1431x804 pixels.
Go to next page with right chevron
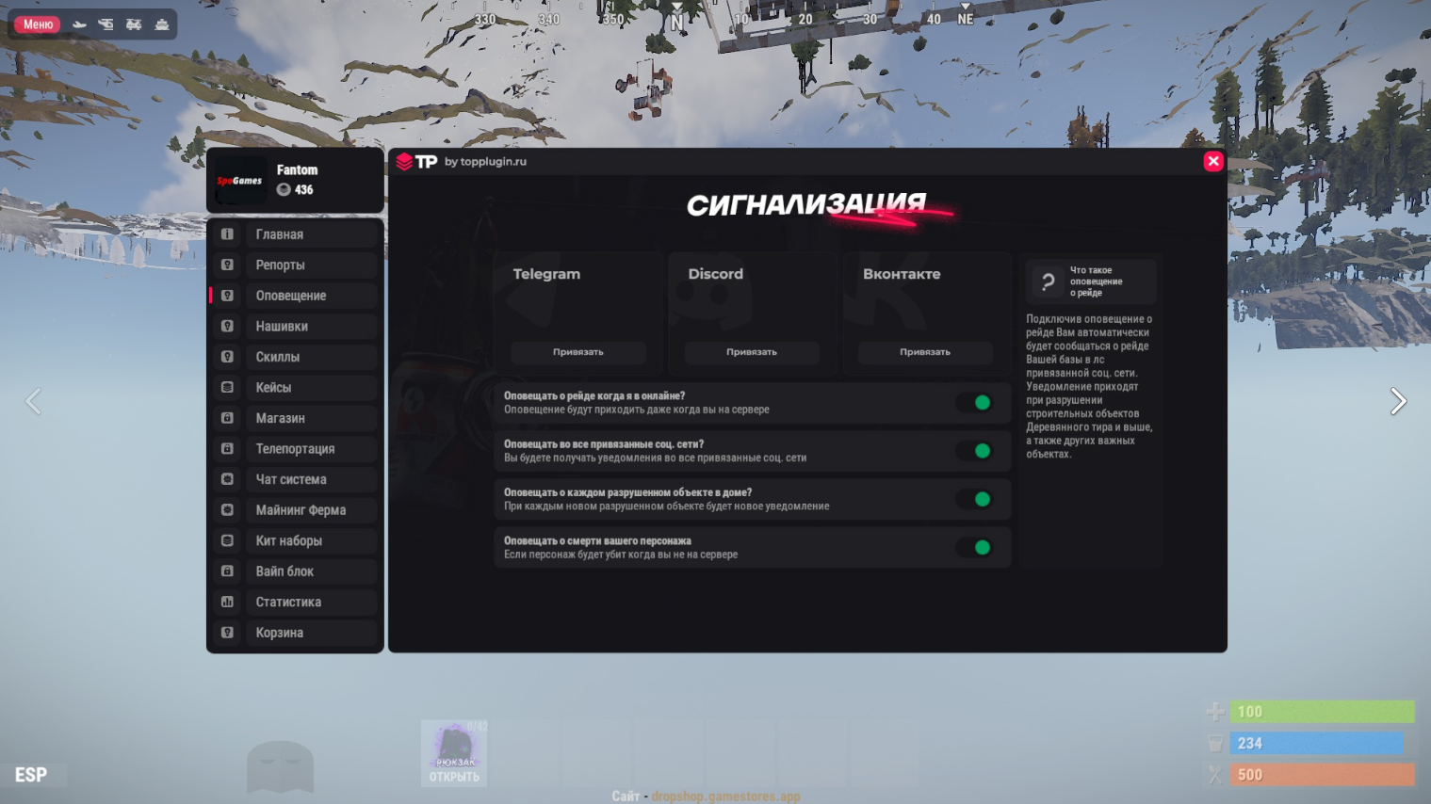coord(1398,402)
